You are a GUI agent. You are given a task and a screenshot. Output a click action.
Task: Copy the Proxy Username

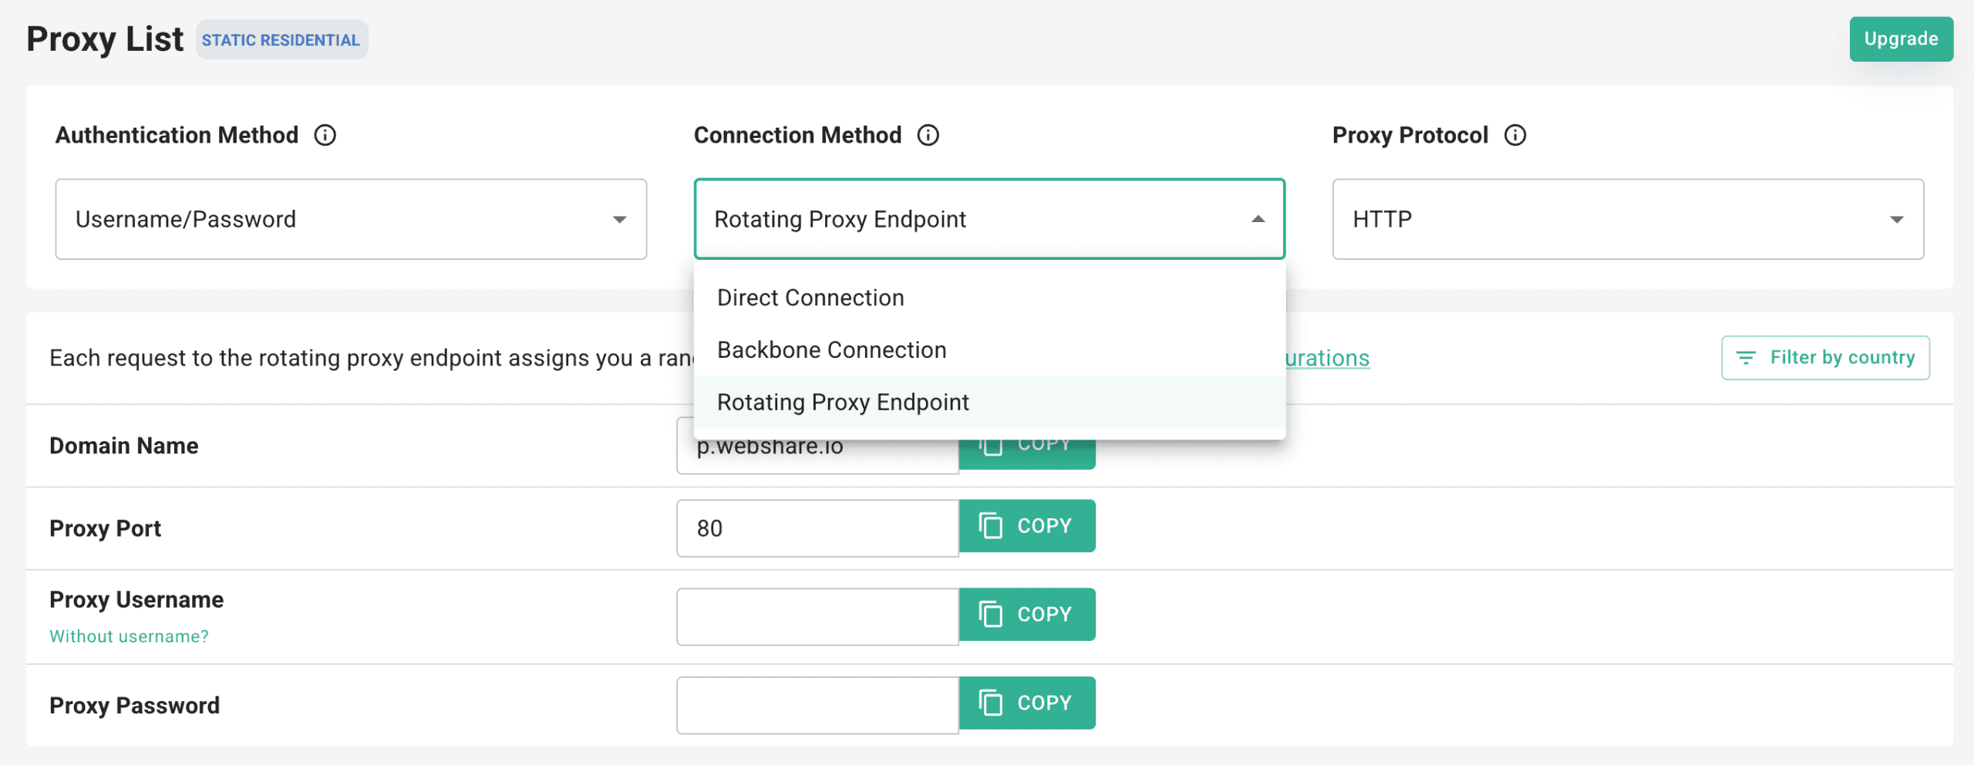coord(1027,615)
